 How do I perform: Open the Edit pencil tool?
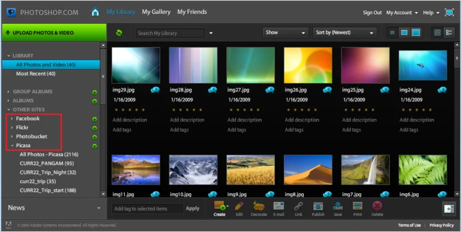240,209
